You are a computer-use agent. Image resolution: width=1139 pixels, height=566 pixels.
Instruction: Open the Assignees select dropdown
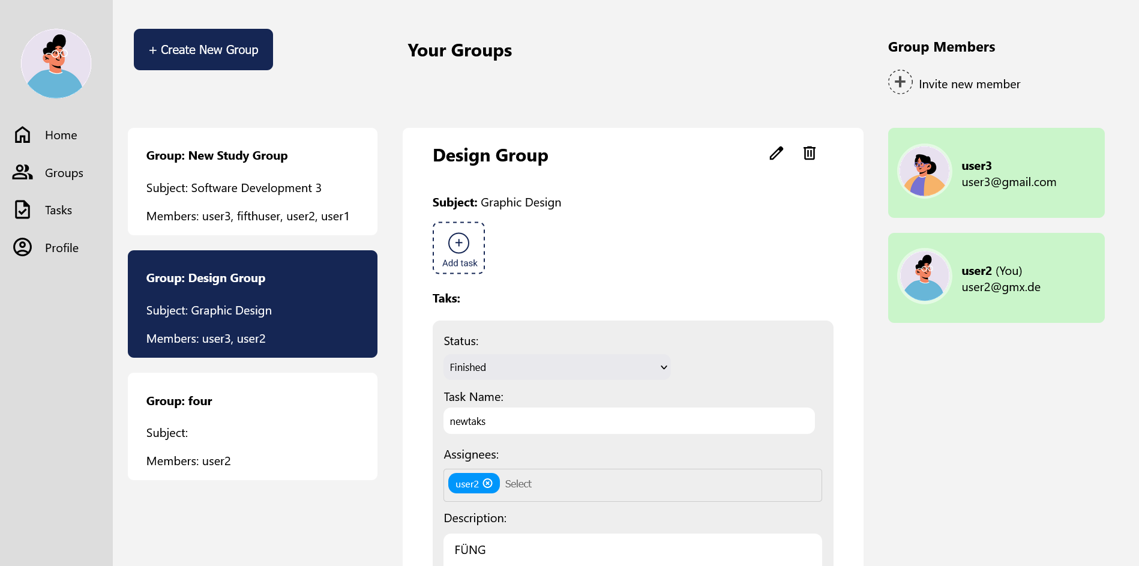(x=660, y=485)
